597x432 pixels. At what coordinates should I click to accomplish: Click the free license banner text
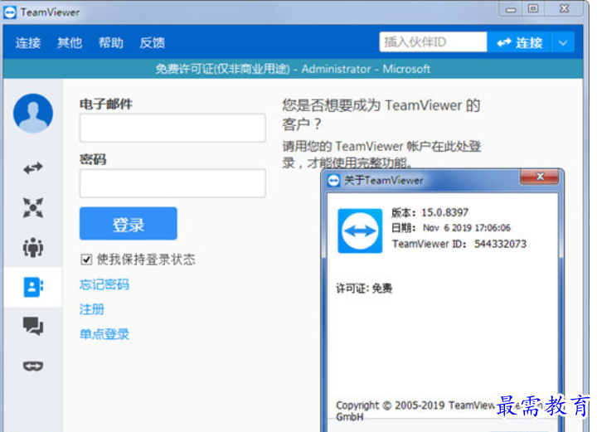coord(293,69)
